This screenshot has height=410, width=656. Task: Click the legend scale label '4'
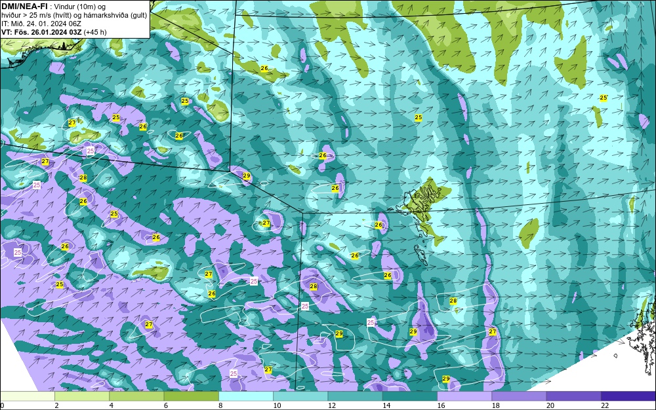click(112, 405)
